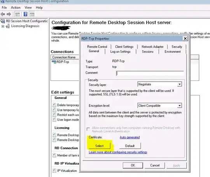The width and height of the screenshot is (210, 177).
Task: Click the Select certificate button
Action: (x=100, y=146)
